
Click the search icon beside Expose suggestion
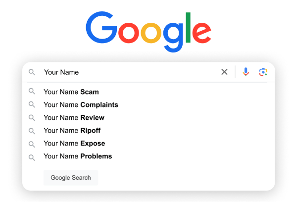(32, 144)
